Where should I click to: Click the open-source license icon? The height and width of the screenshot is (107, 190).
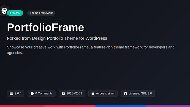125,93
